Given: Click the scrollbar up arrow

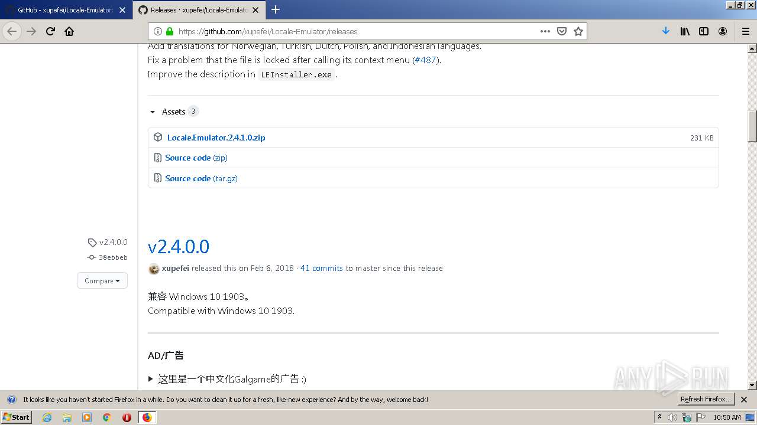Looking at the screenshot, I should click(752, 48).
